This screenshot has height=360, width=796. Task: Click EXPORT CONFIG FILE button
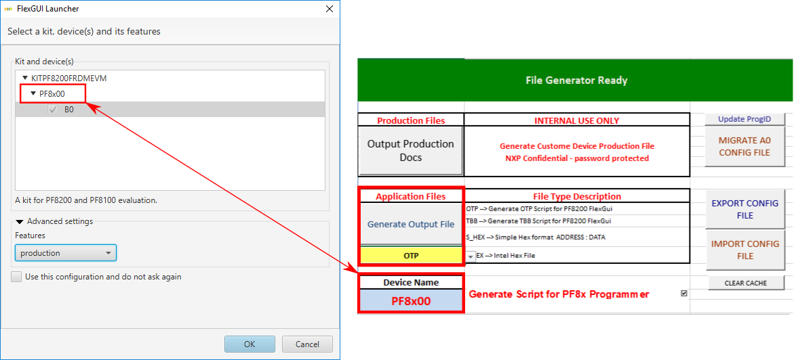coord(744,209)
